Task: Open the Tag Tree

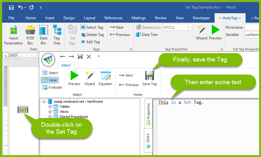Action: 57,35
